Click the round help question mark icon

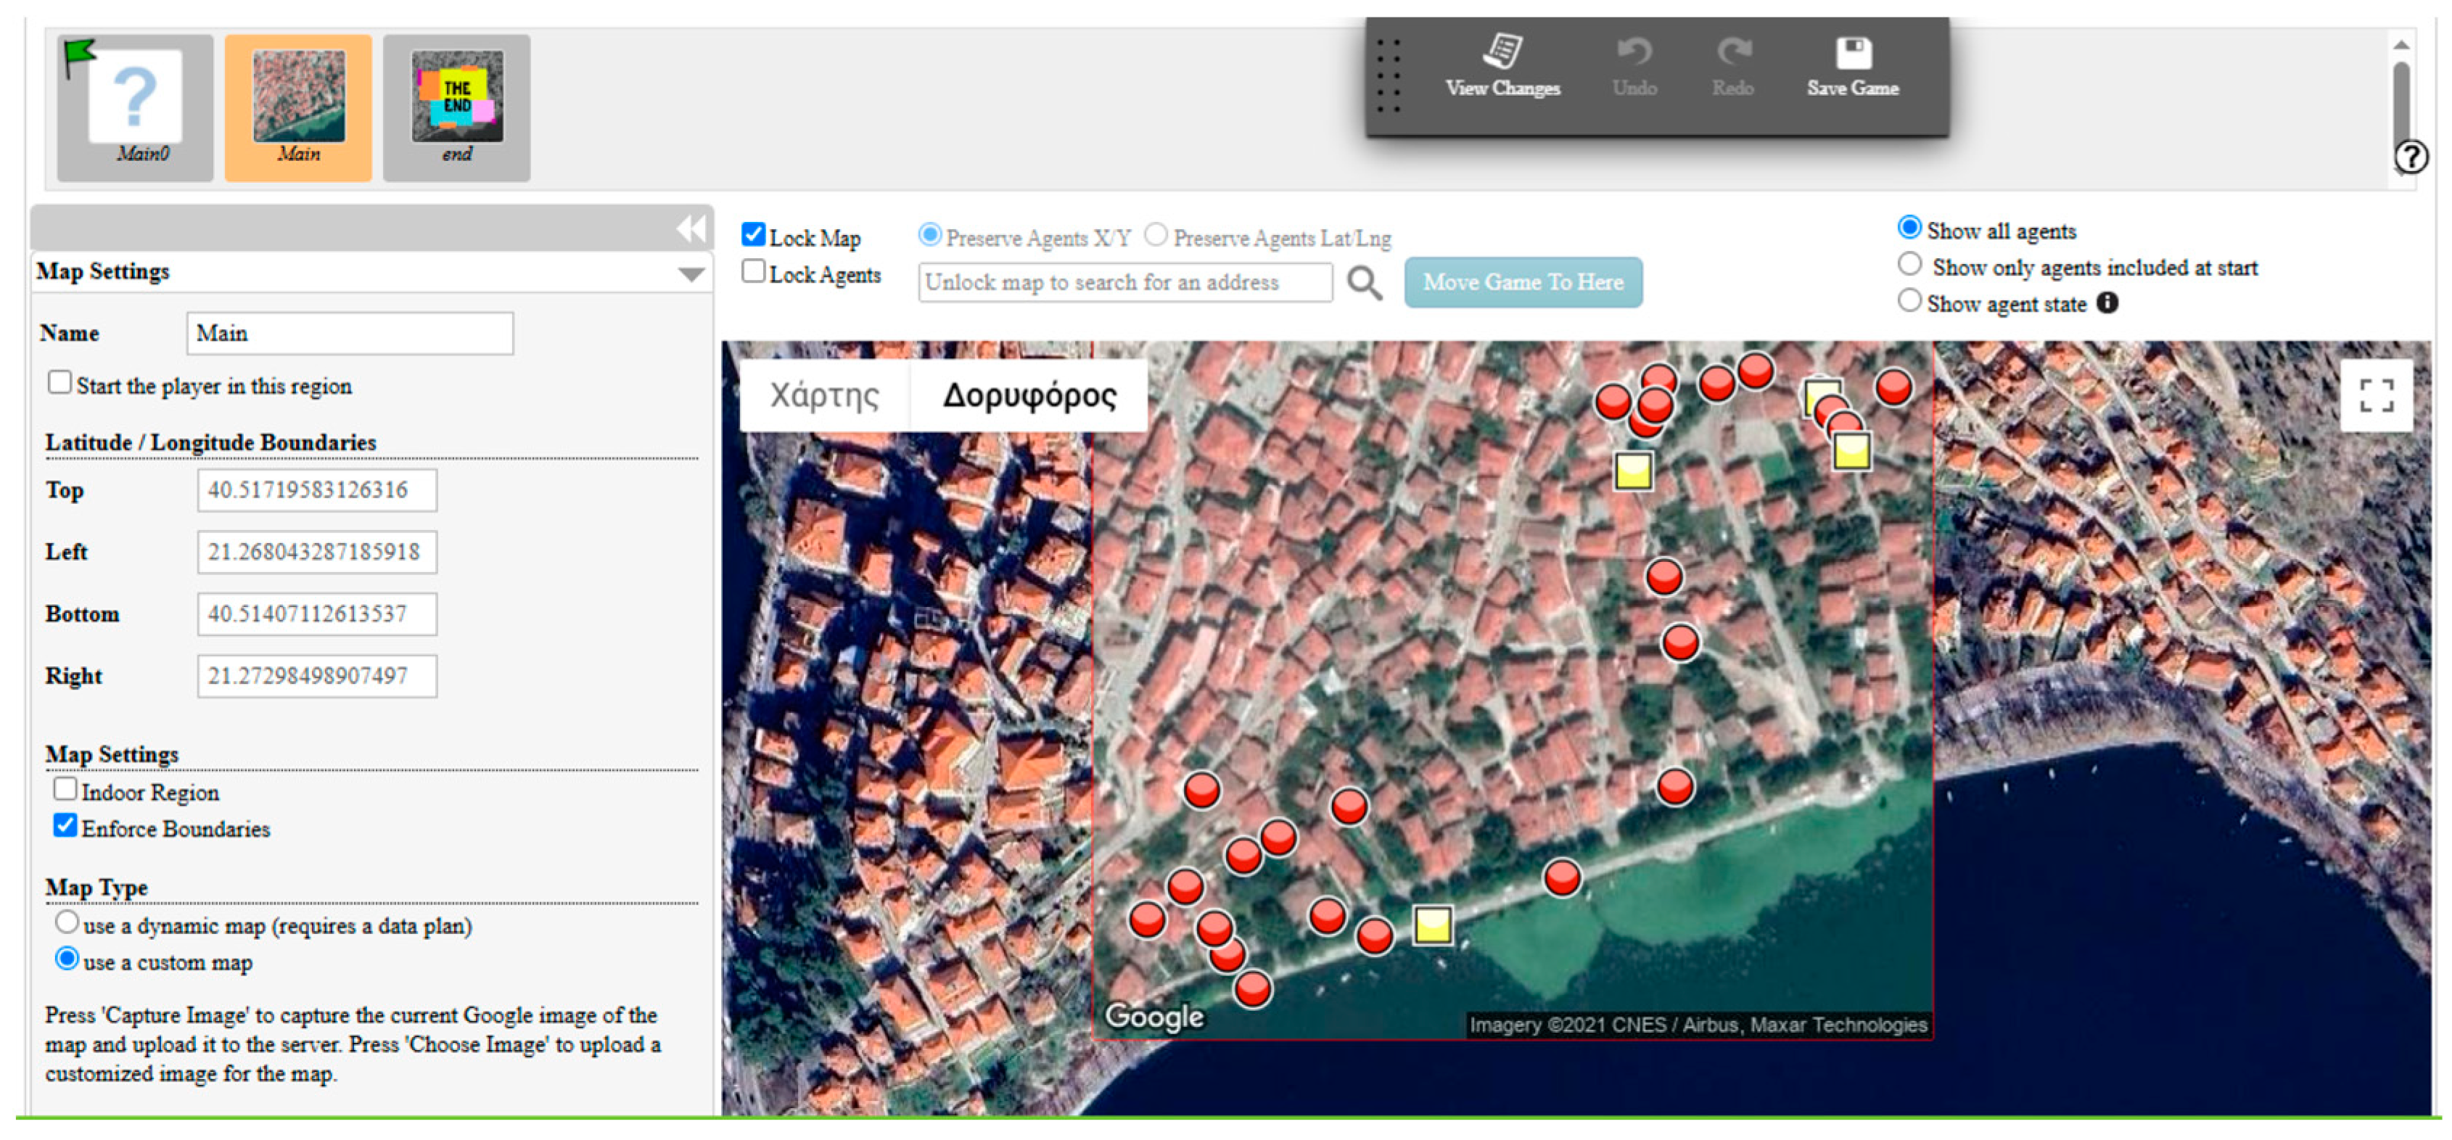(2411, 157)
